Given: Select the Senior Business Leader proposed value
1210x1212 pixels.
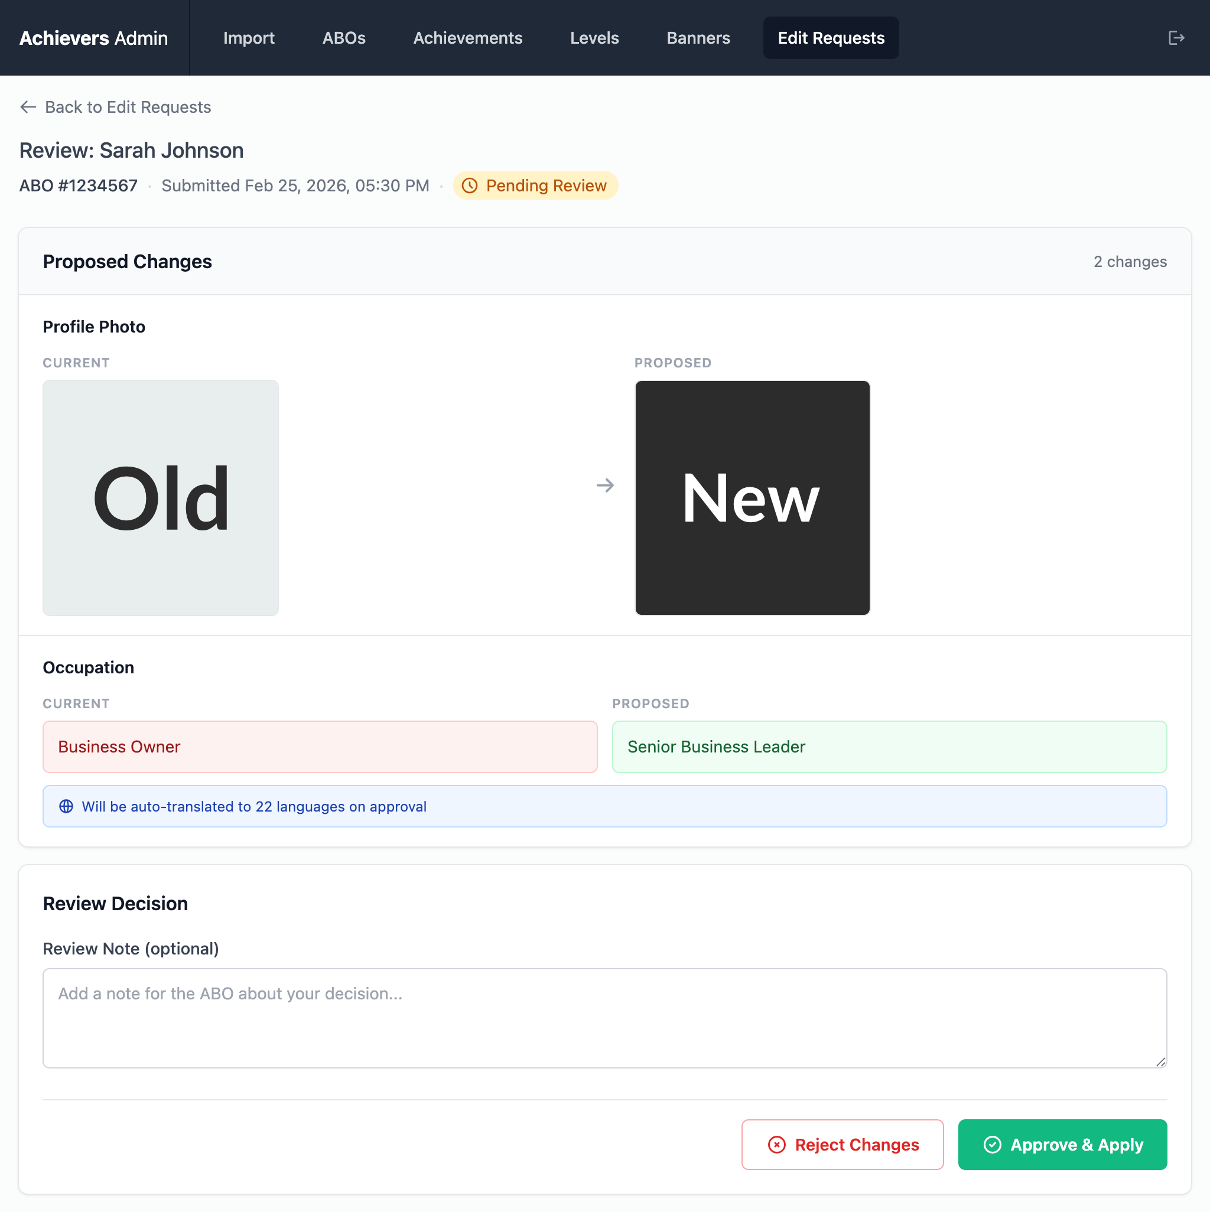Looking at the screenshot, I should [889, 747].
